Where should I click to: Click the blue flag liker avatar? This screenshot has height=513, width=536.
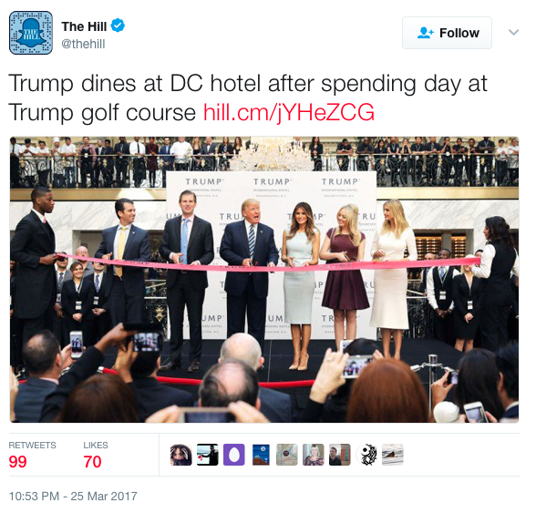261,455
